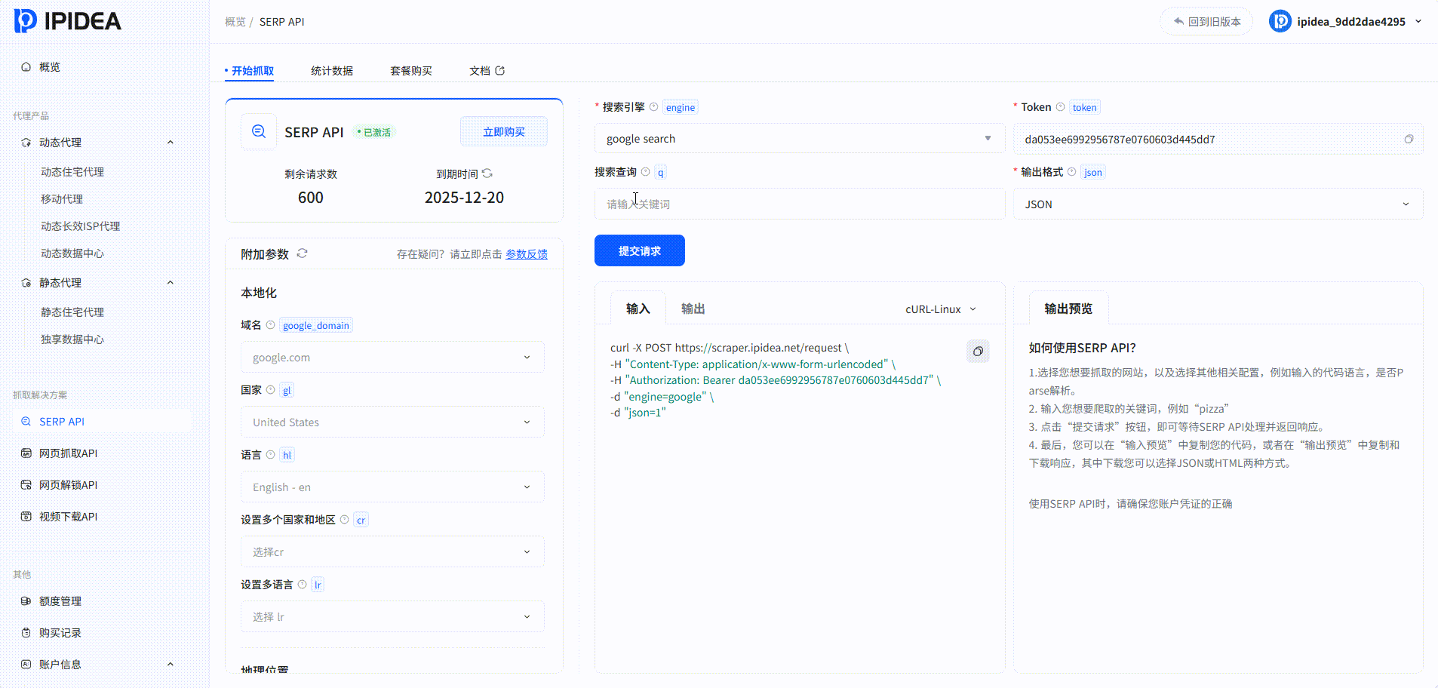1438x688 pixels.
Task: Click the video download API icon
Action: coord(26,517)
